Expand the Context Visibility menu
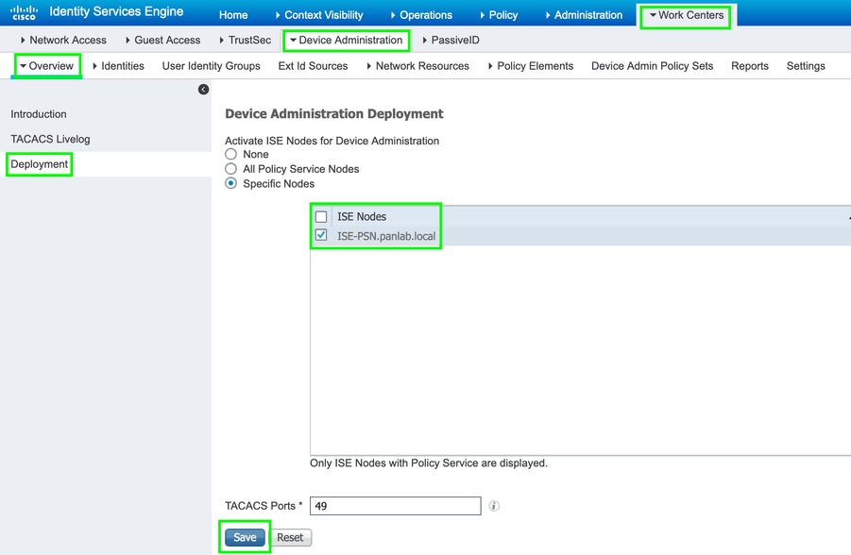 [x=319, y=15]
